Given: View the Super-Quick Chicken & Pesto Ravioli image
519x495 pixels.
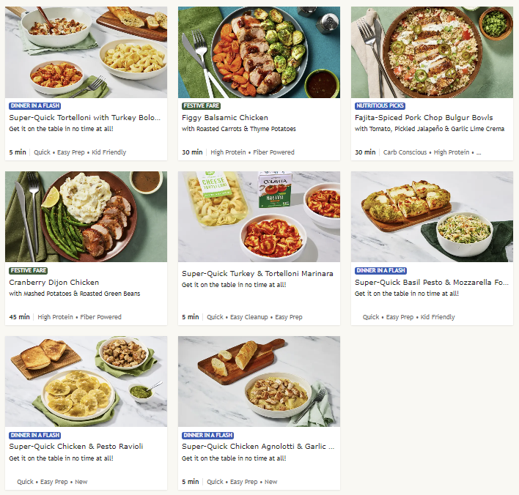Looking at the screenshot, I should tap(86, 382).
